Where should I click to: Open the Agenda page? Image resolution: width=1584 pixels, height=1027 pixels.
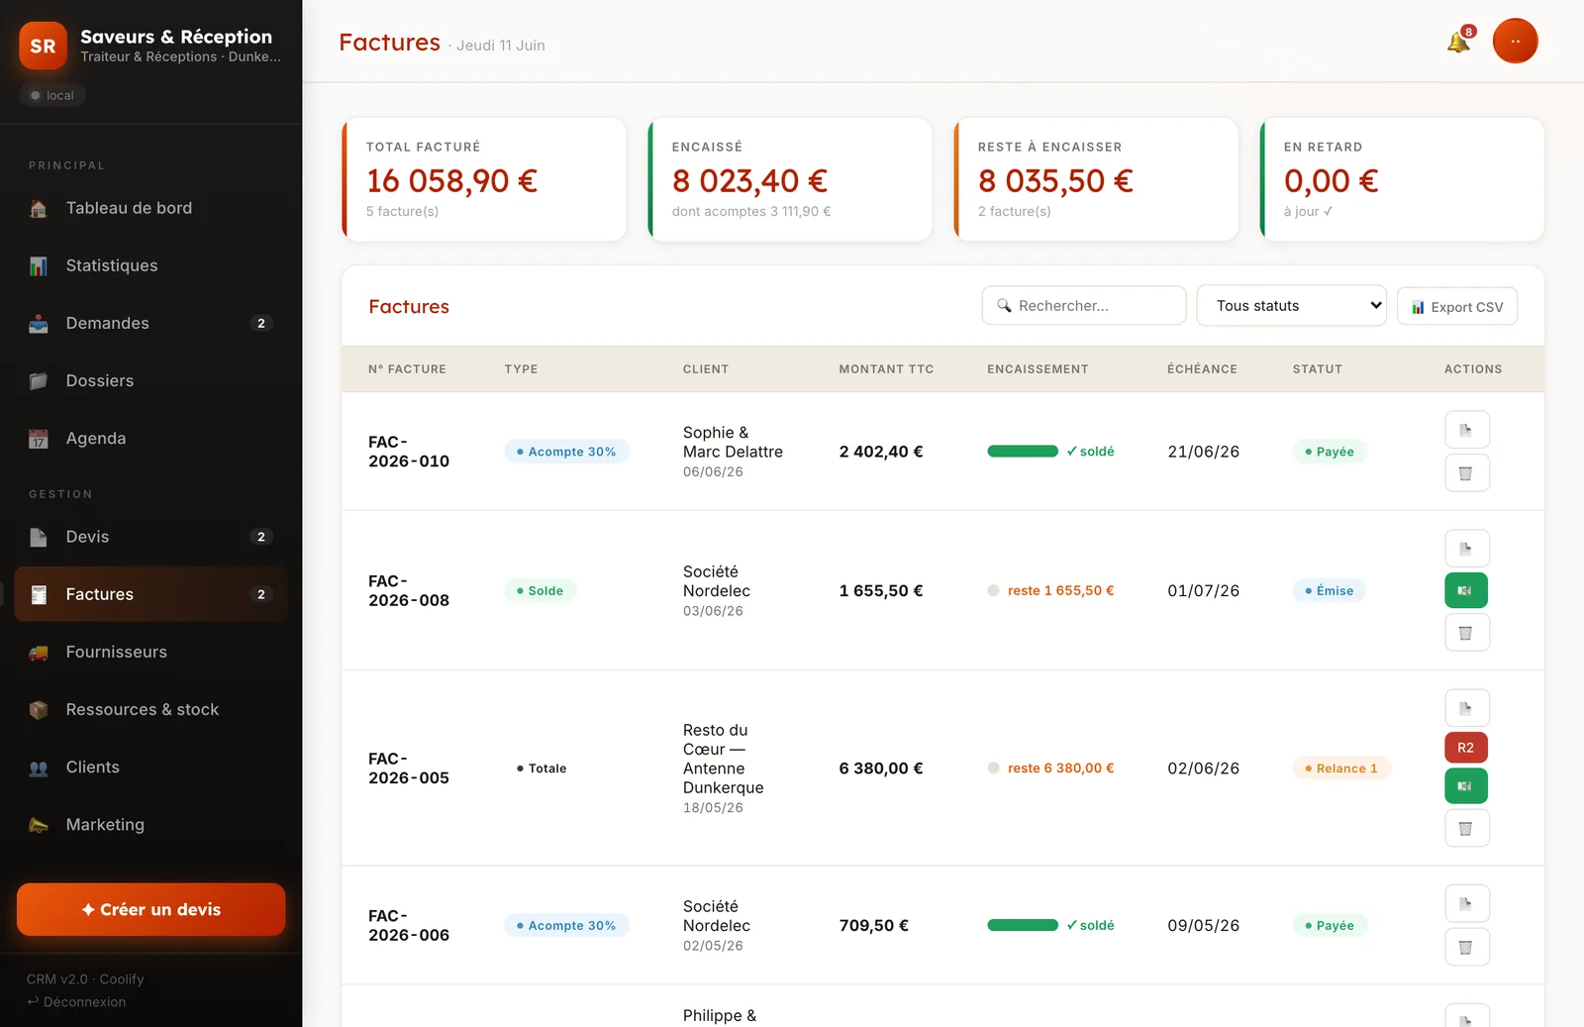150,438
